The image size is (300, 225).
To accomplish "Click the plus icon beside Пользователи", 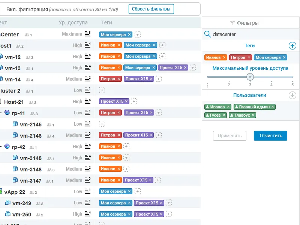I will 292,95.
